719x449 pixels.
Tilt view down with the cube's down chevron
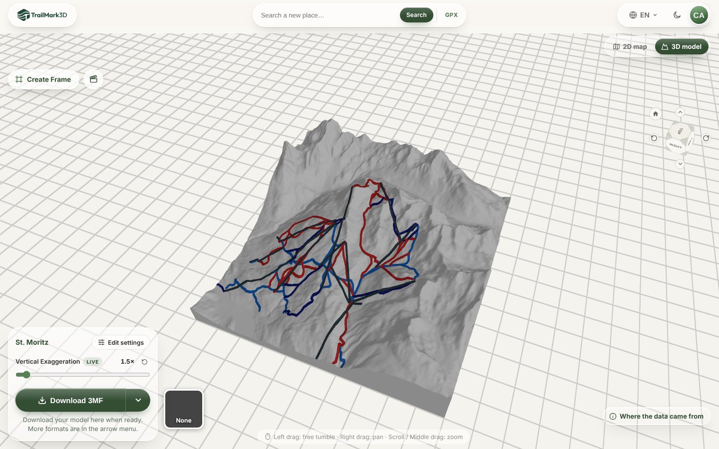[x=680, y=164]
